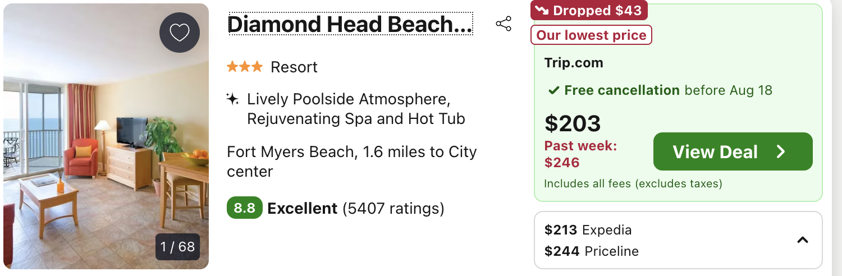Select the $213 Expedia price option
Screen dimensions: 842x276
click(588, 230)
